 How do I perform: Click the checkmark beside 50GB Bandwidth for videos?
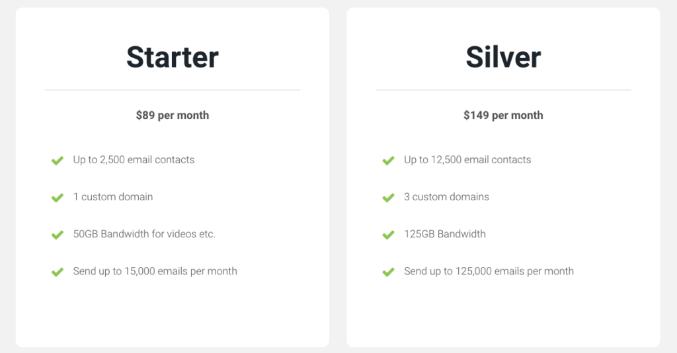58,235
